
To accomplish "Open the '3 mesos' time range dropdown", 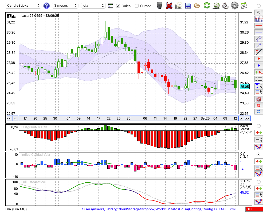I will tap(65, 6).
